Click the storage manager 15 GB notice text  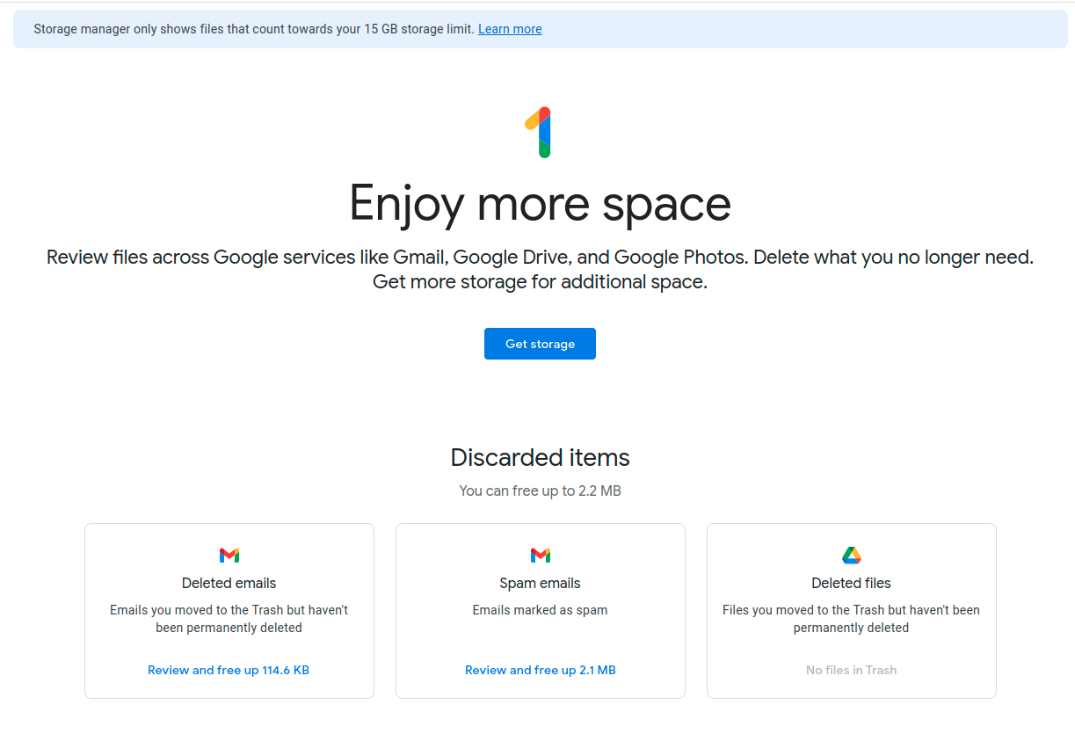254,29
